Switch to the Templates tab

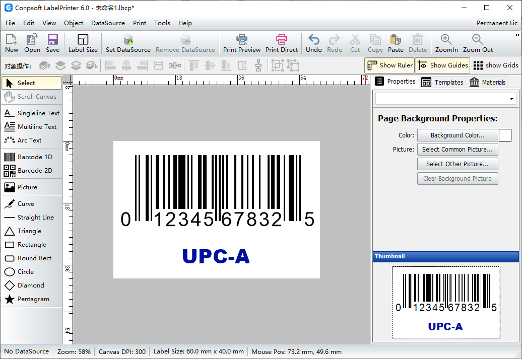click(x=442, y=82)
